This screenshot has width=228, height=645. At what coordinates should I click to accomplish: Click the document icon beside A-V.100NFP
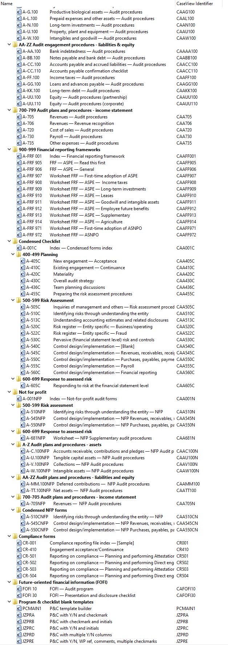[23, 464]
